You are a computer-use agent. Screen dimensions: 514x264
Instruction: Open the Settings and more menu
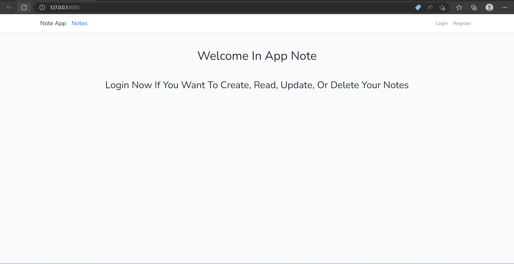(505, 7)
